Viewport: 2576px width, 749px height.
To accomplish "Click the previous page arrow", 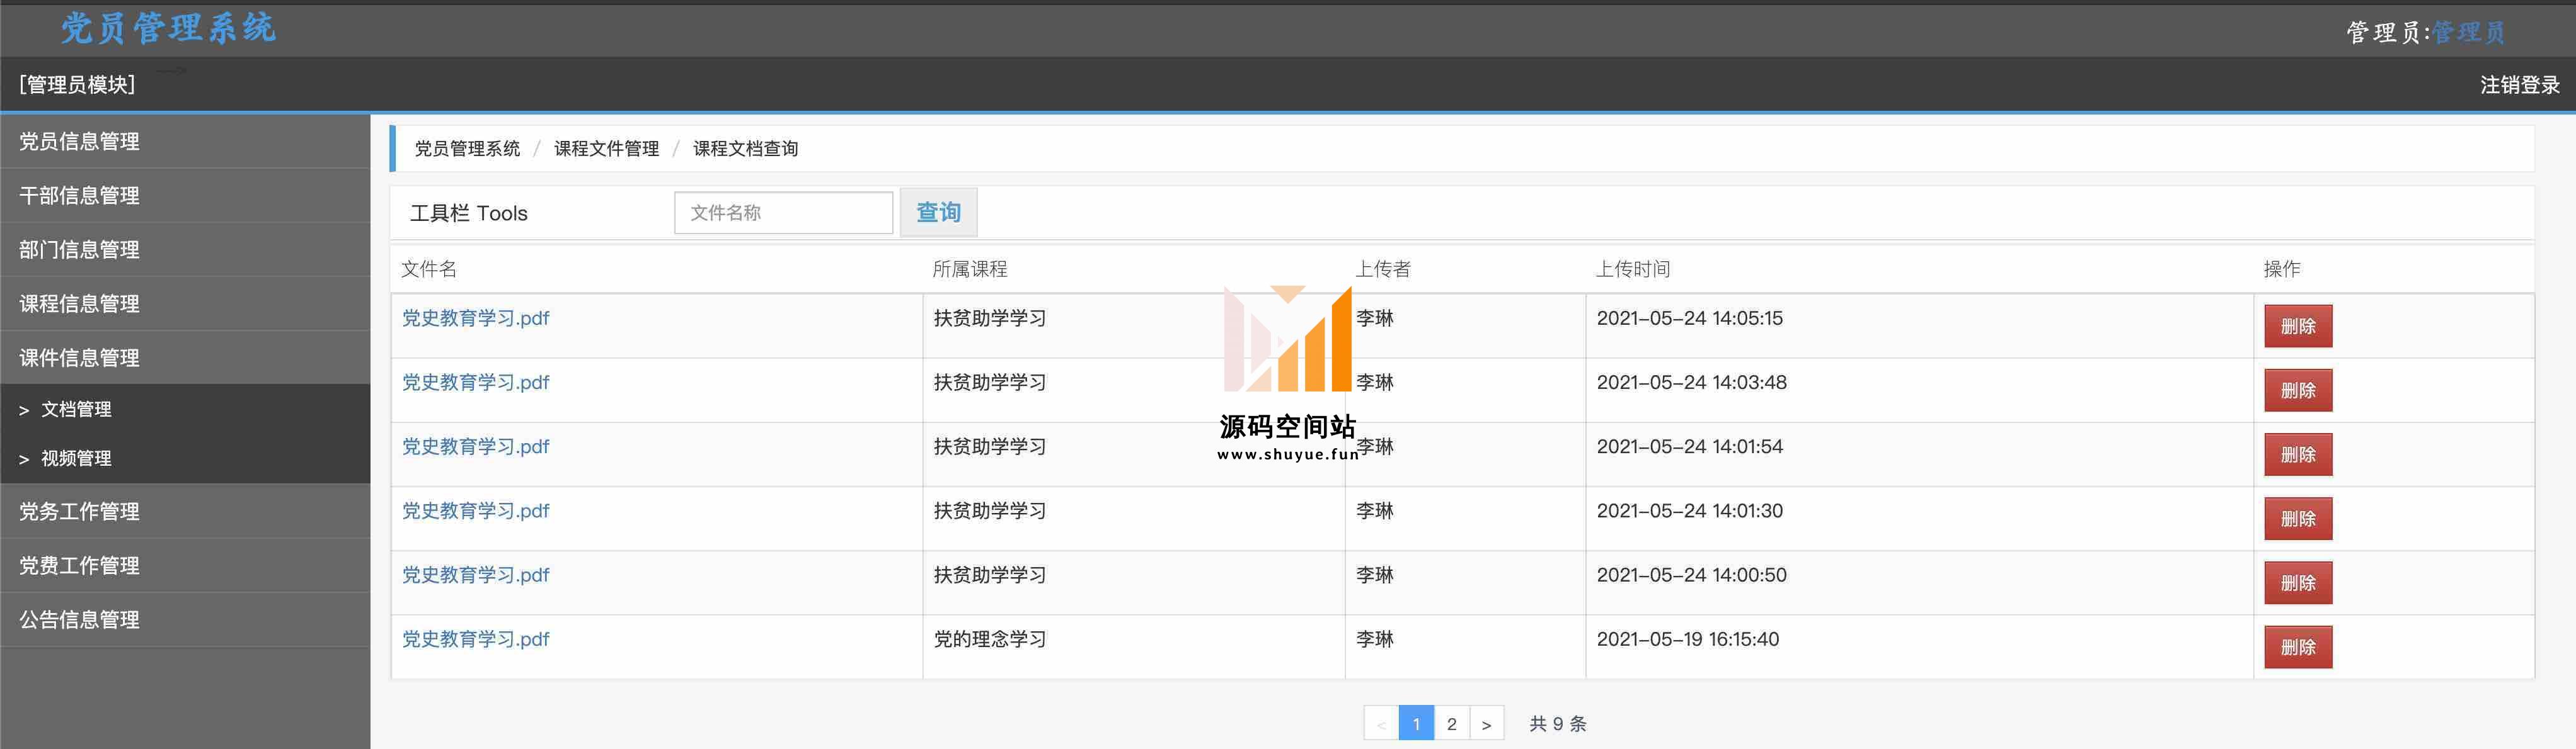I will [x=1381, y=724].
